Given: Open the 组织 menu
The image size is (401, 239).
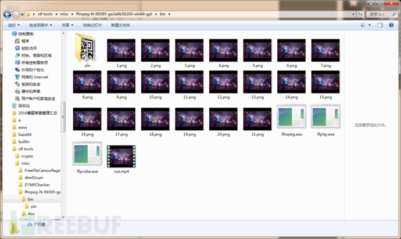Looking at the screenshot, I should 14,25.
